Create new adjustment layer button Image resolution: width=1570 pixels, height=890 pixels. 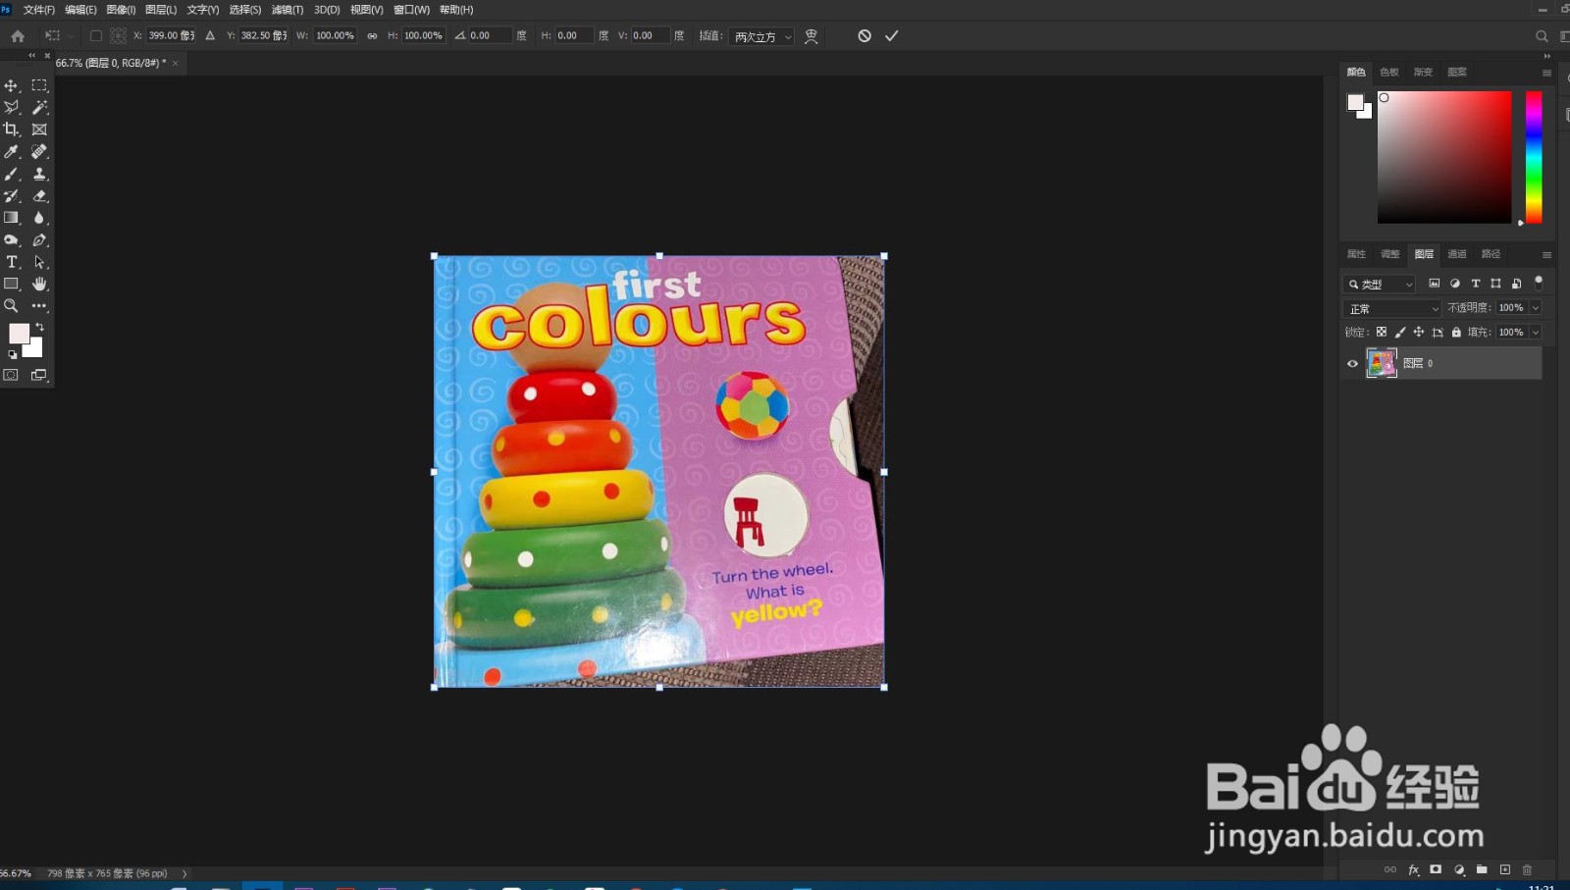[x=1459, y=869]
